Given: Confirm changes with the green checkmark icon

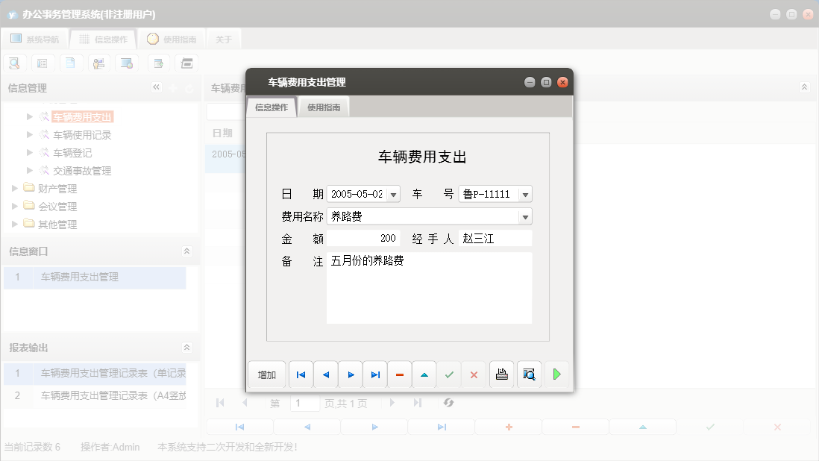Looking at the screenshot, I should (x=448, y=374).
